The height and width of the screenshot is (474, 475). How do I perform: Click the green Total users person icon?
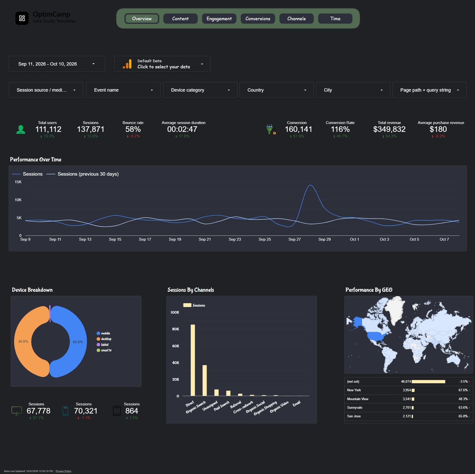(21, 130)
